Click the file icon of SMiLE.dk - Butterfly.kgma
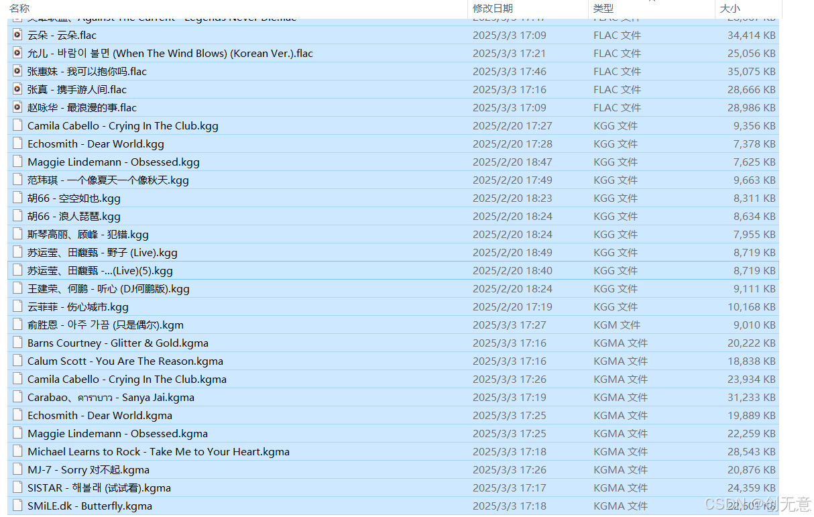This screenshot has width=814, height=517. click(17, 506)
